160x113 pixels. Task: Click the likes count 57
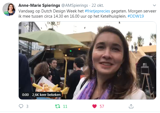[x=102, y=106]
